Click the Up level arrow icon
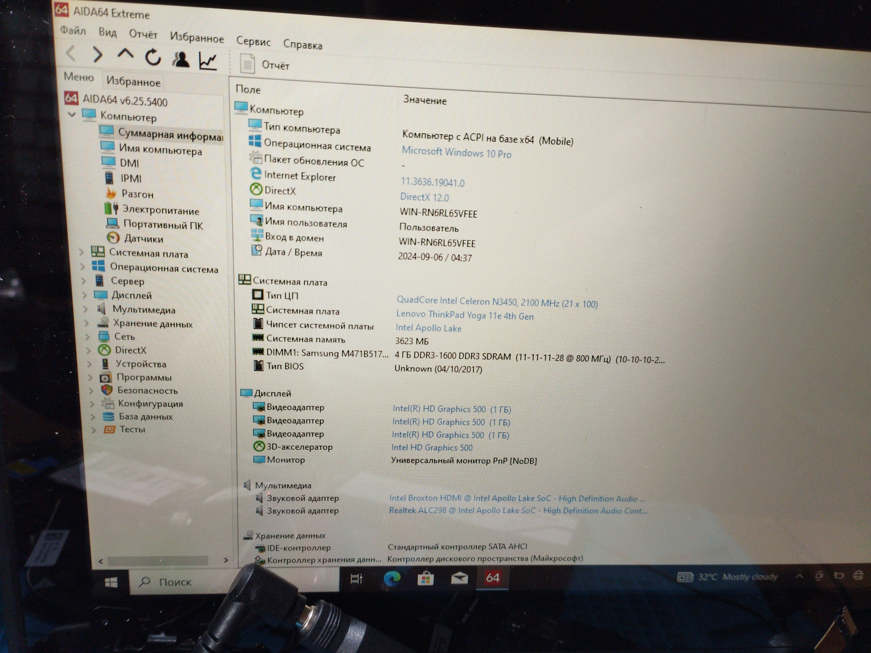Image resolution: width=871 pixels, height=653 pixels. pyautogui.click(x=126, y=54)
